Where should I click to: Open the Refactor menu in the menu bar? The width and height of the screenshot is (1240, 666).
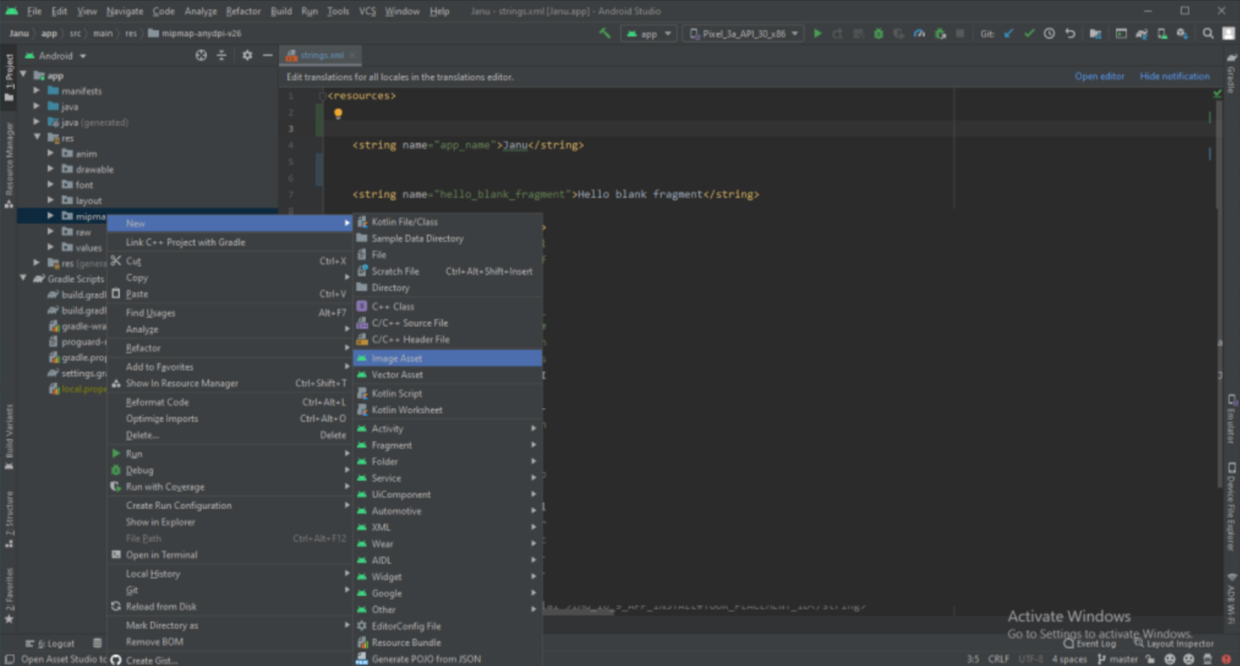pyautogui.click(x=243, y=11)
